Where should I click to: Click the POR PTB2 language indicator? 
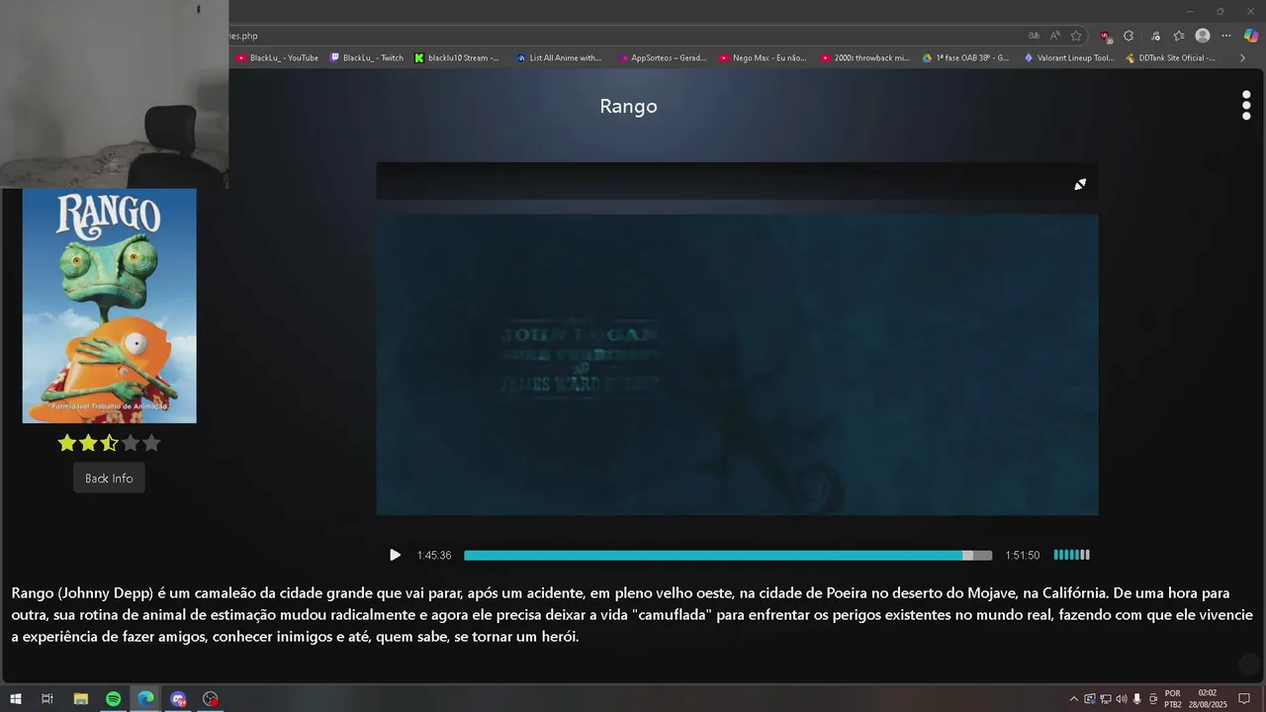pos(1173,699)
